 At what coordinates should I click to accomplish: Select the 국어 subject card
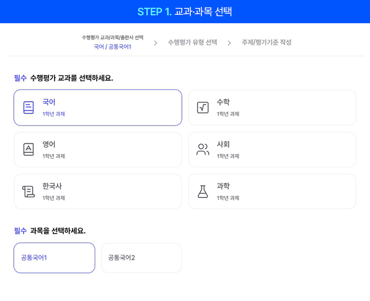point(98,107)
